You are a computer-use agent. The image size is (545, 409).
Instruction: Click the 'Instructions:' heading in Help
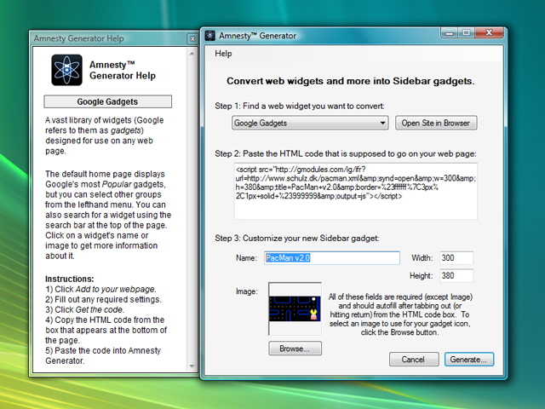70,279
